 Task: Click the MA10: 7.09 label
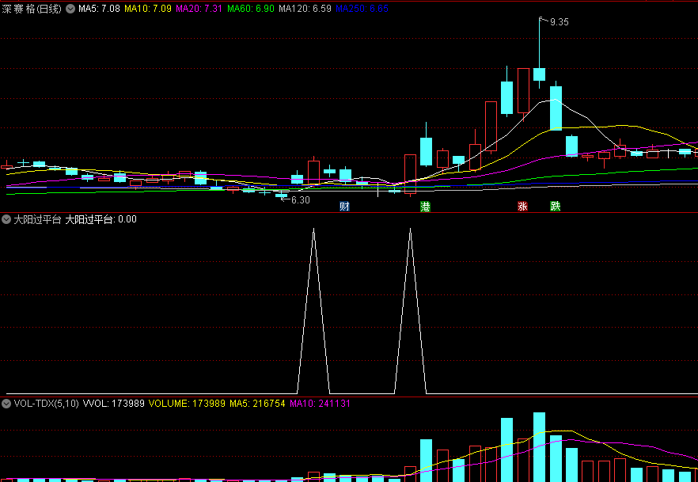(x=148, y=9)
